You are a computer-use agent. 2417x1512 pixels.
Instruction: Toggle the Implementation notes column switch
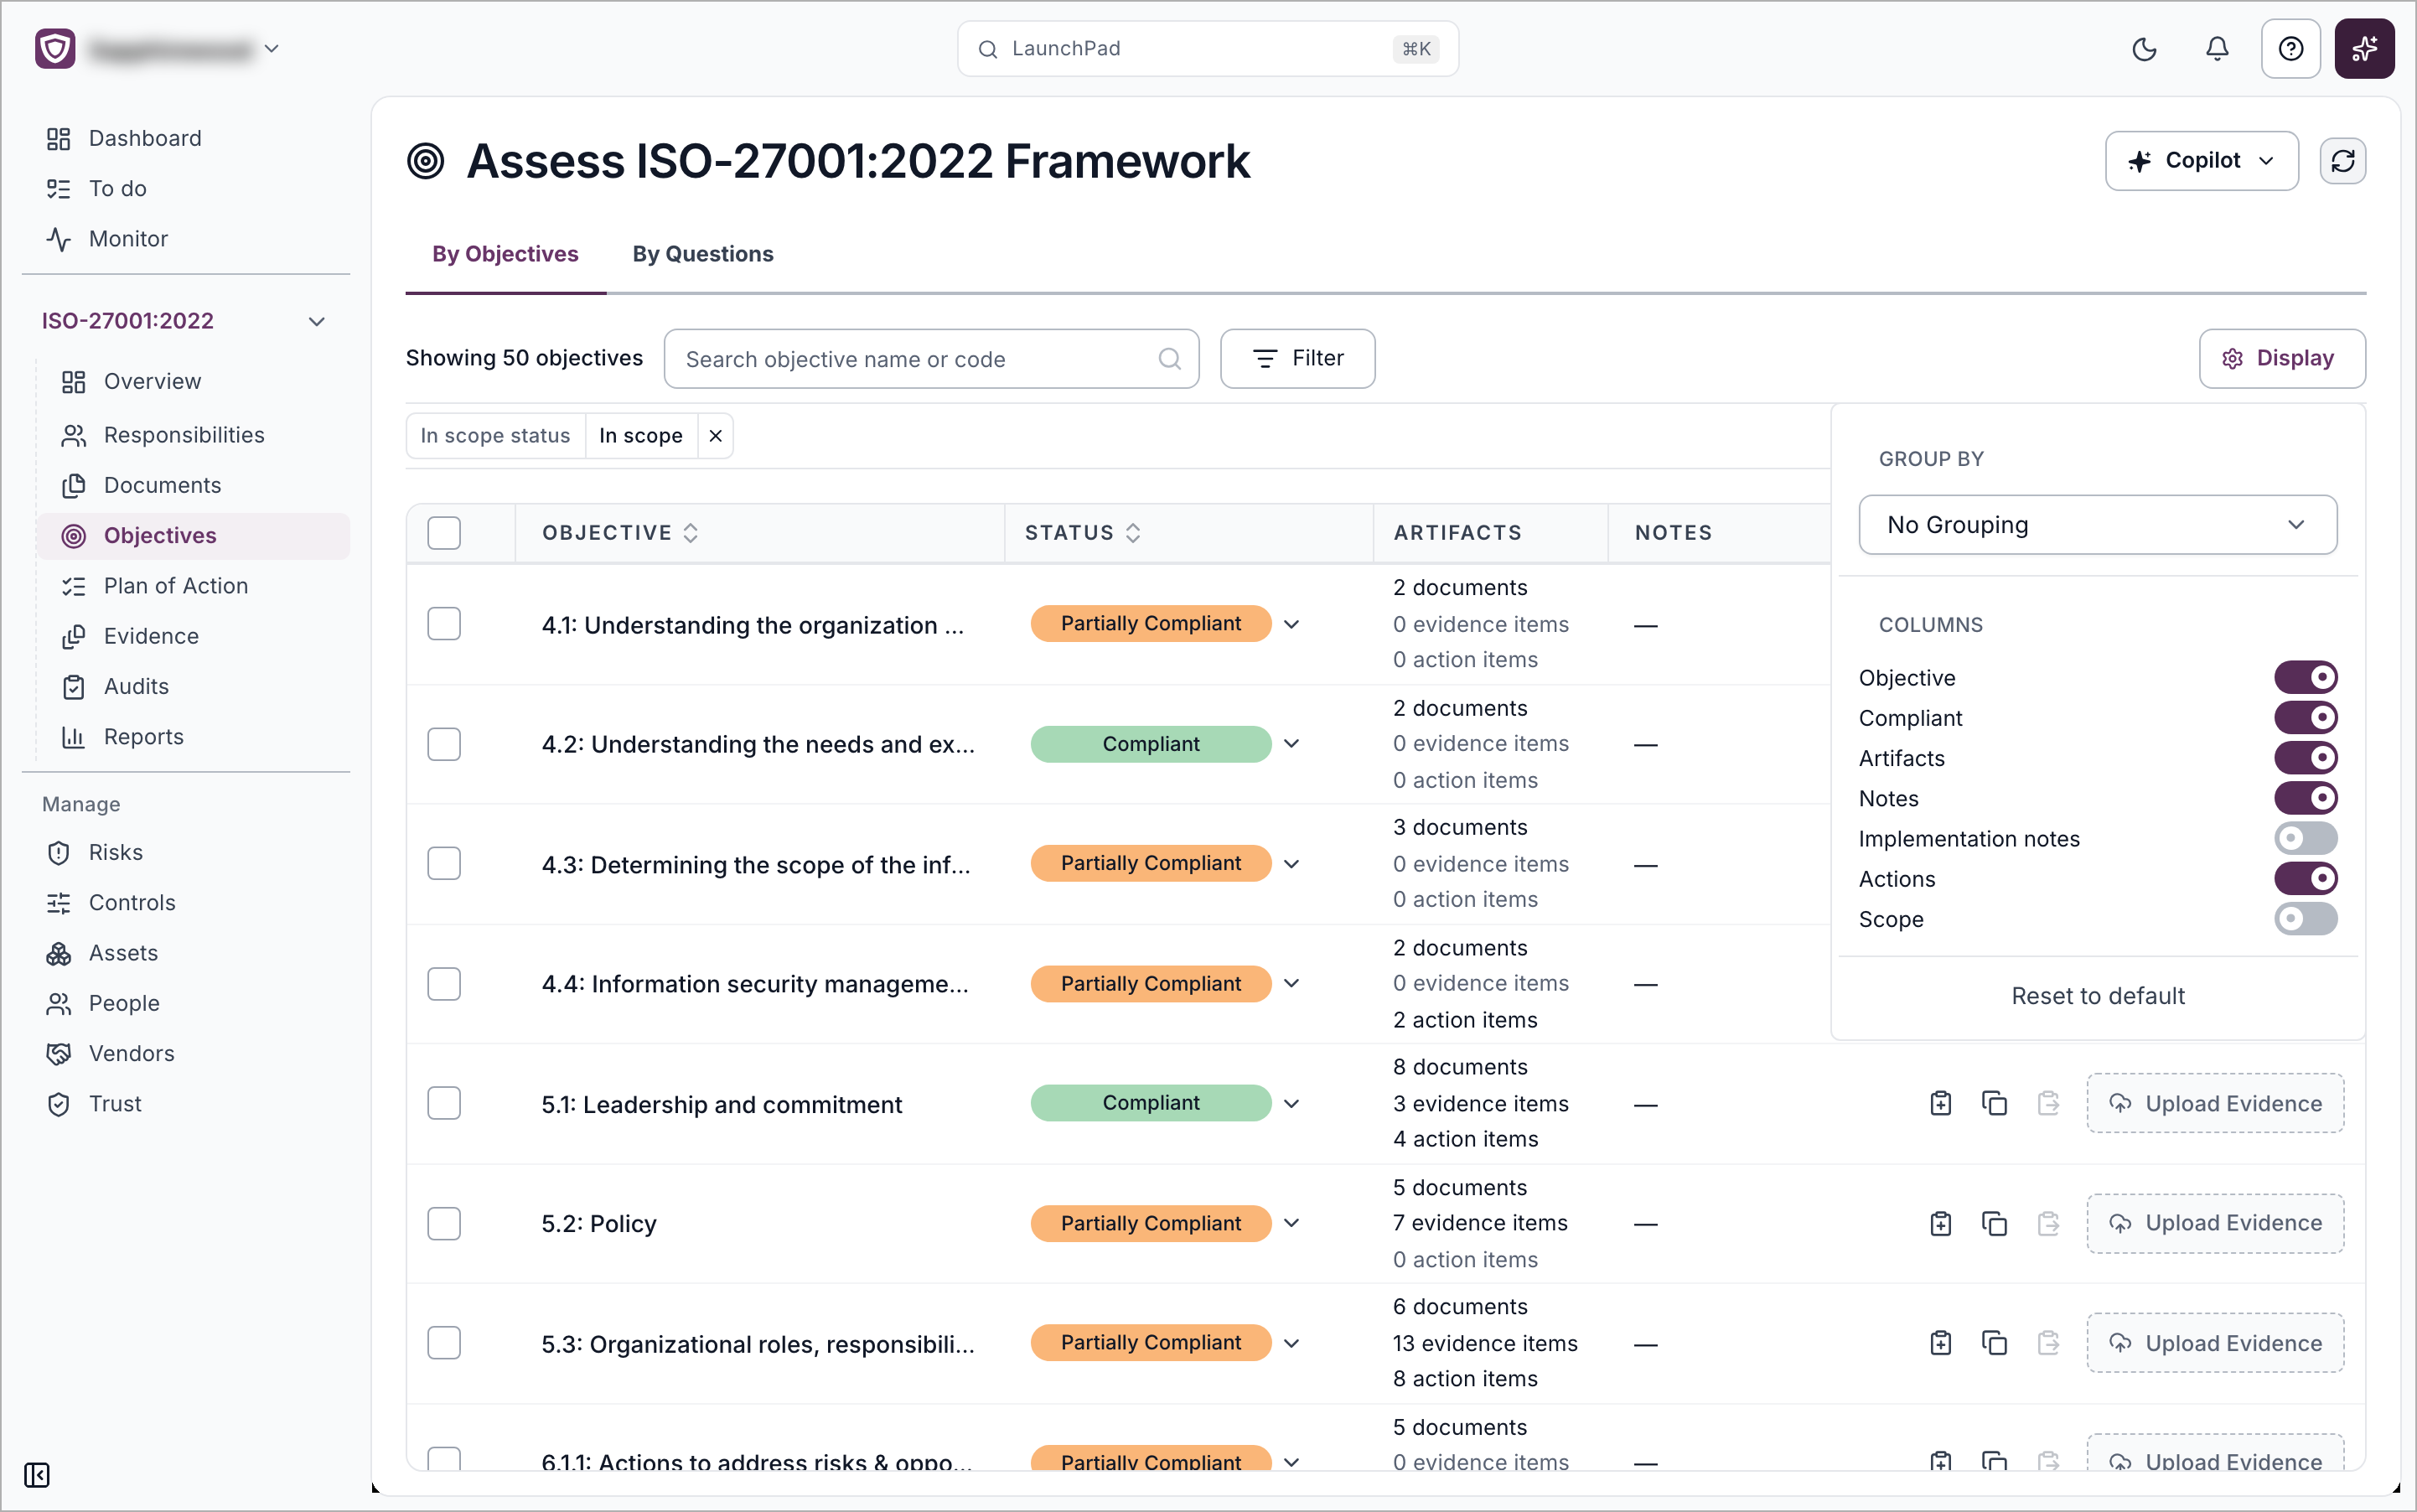coord(2305,838)
